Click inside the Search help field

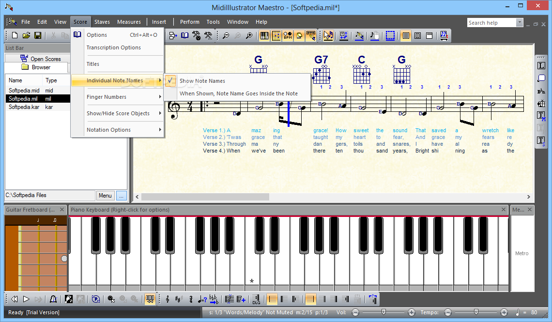tap(491, 23)
